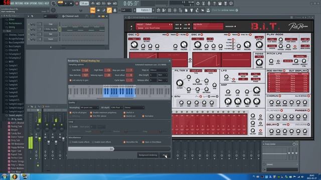Select the Kick channel button
321x180 pixels.
coord(51,24)
